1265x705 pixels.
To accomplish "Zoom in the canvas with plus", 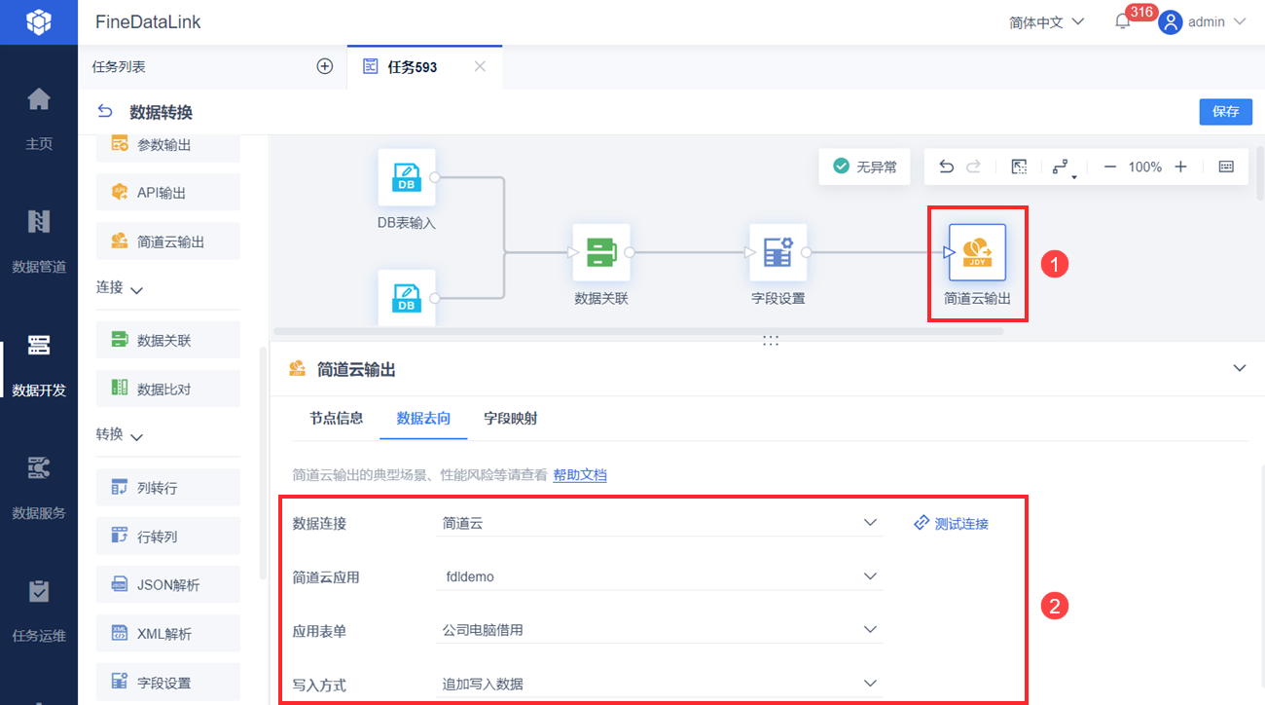I will coord(1181,167).
